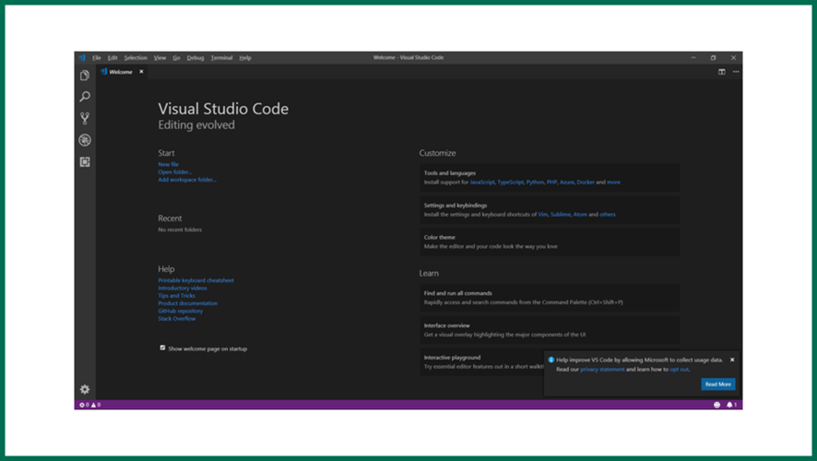The height and width of the screenshot is (461, 817).
Task: Open the Extensions view
Action: click(85, 162)
